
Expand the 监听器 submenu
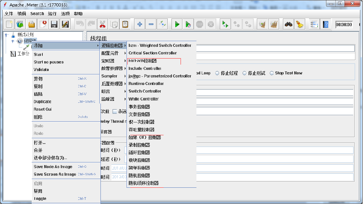click(x=113, y=99)
